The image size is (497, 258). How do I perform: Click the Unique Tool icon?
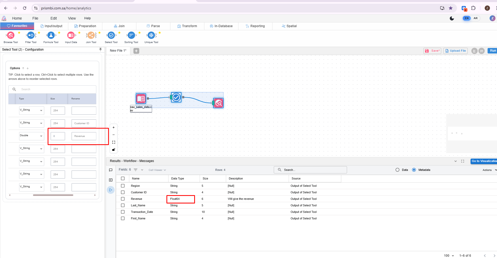pyautogui.click(x=151, y=35)
